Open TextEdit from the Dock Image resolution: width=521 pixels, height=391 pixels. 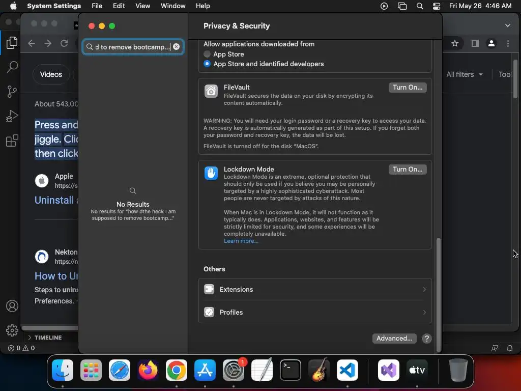click(262, 370)
